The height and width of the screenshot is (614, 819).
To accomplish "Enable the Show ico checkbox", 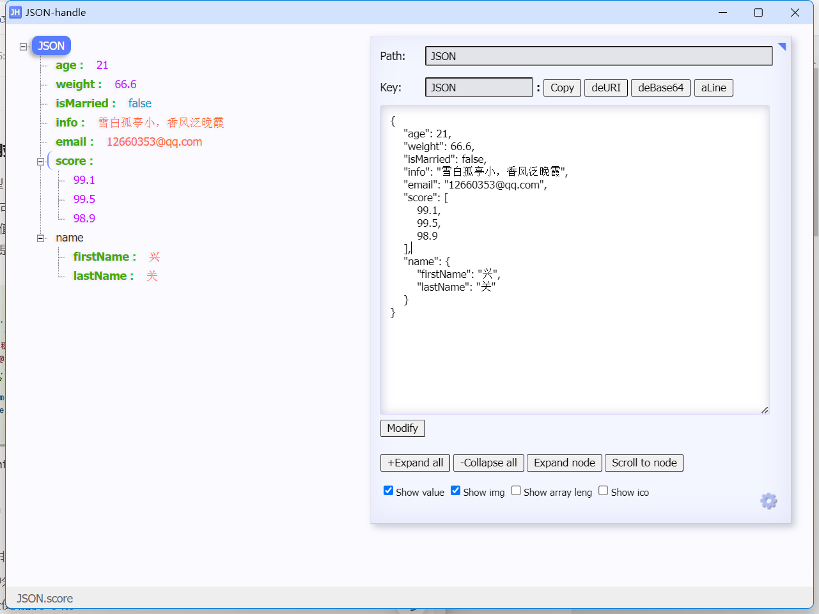I will (603, 491).
